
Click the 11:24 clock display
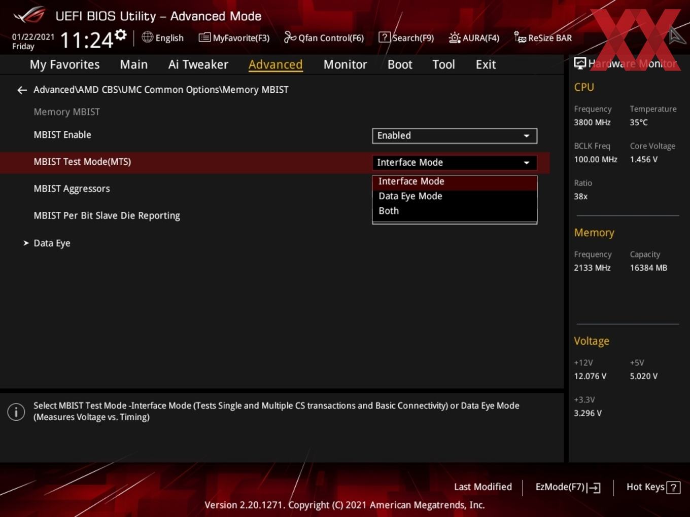click(x=87, y=40)
